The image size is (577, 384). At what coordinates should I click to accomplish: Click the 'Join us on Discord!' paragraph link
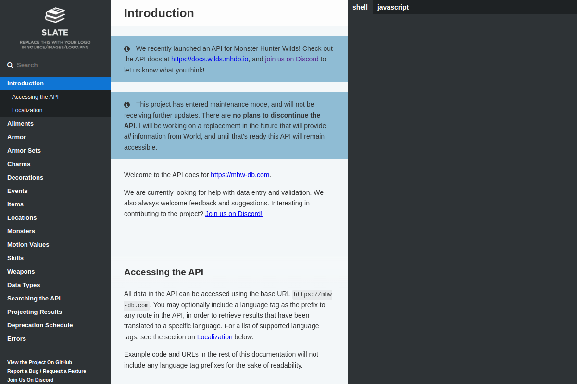click(x=234, y=214)
